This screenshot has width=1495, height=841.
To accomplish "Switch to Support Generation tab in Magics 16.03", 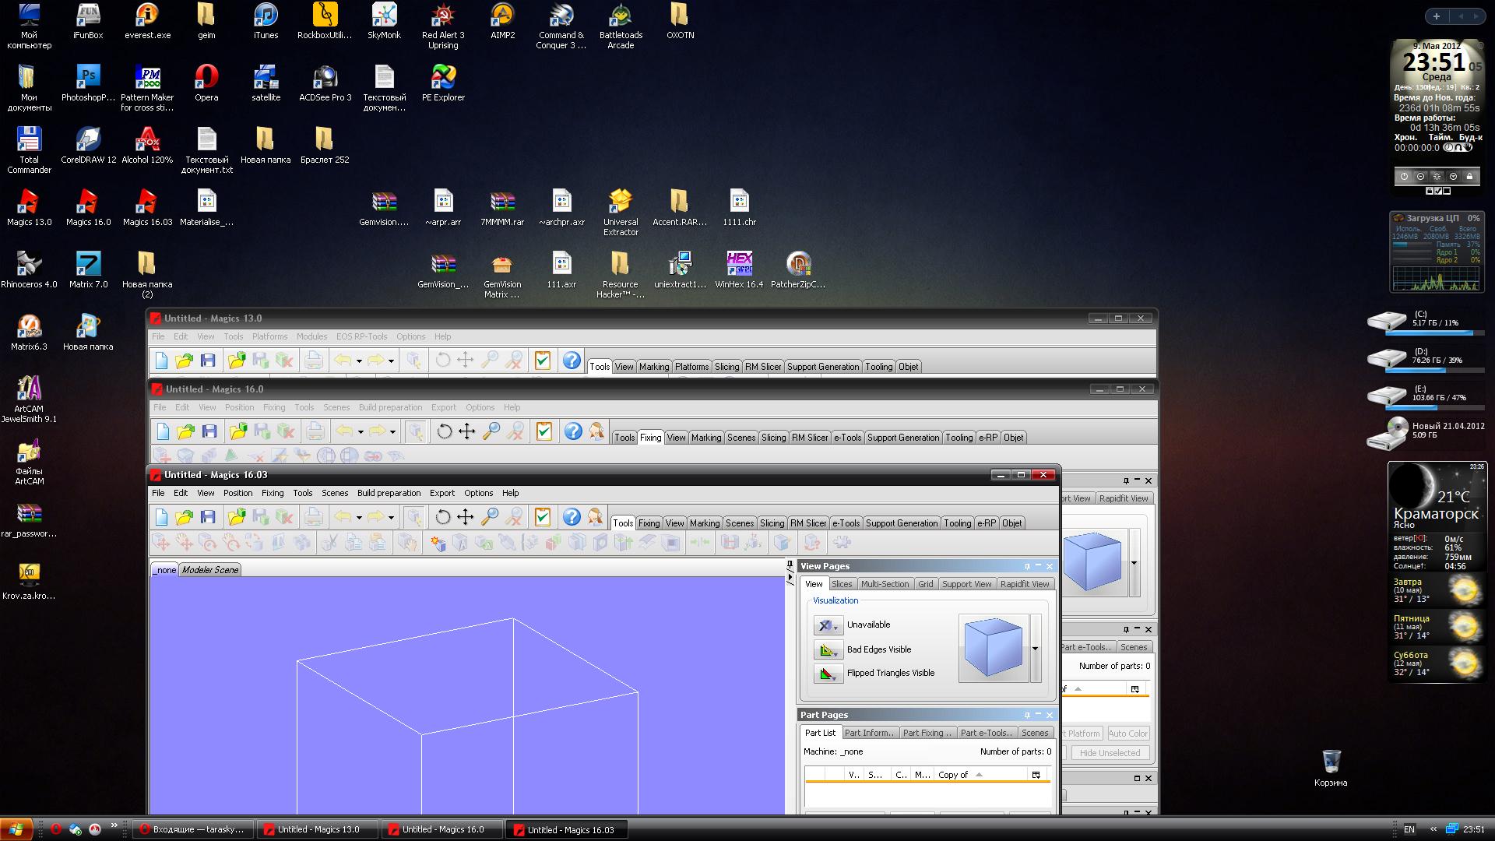I will (x=902, y=523).
